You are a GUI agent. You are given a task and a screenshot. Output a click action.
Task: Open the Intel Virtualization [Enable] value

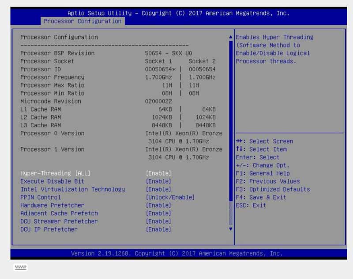click(x=158, y=189)
